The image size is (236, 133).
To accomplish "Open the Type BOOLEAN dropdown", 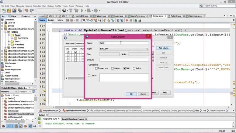I will (x=124, y=49).
